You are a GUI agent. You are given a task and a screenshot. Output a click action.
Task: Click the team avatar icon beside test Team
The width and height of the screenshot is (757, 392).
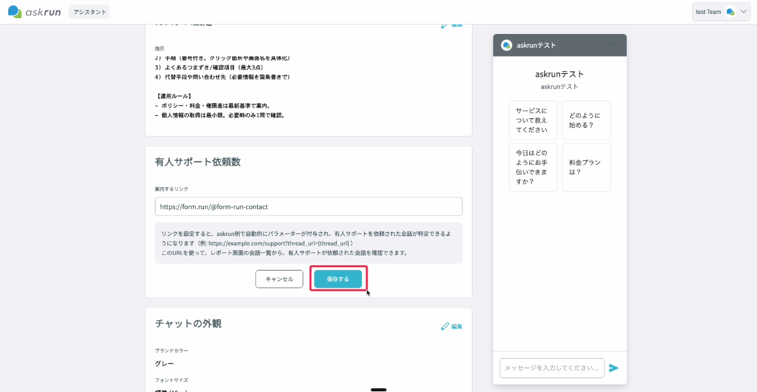[x=730, y=12]
